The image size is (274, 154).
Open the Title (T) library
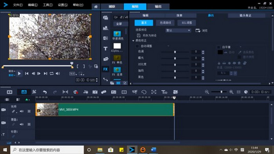click(x=106, y=49)
